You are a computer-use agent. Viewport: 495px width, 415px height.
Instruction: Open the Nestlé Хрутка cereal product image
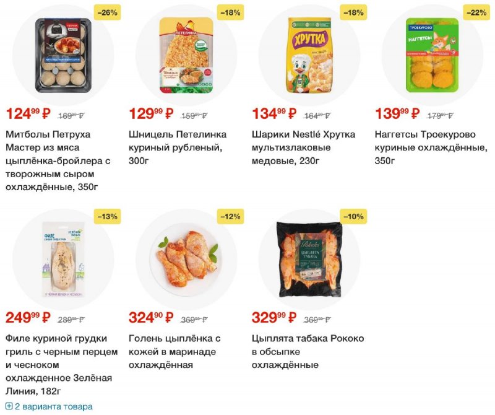(309, 55)
